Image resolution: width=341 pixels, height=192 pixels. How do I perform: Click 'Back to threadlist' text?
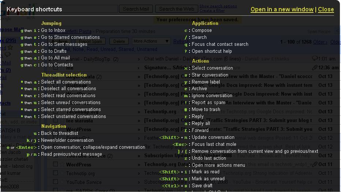pos(59,133)
